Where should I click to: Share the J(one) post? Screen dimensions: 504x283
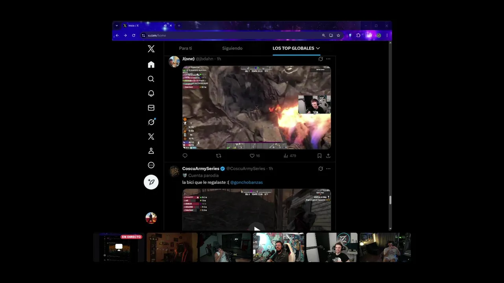click(328, 156)
